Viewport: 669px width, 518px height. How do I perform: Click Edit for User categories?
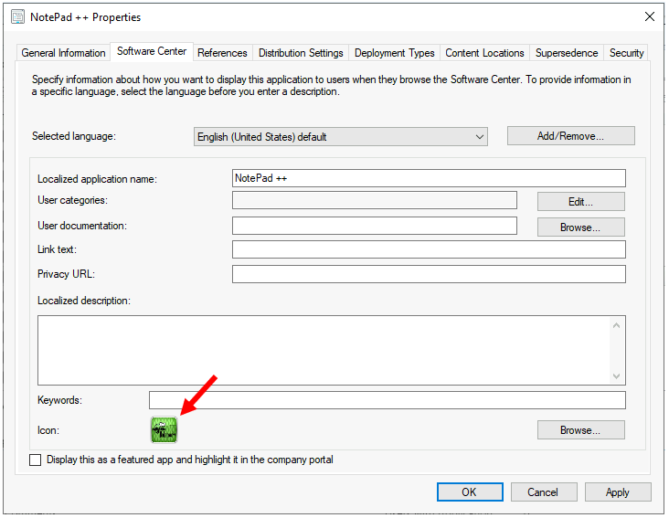point(580,202)
